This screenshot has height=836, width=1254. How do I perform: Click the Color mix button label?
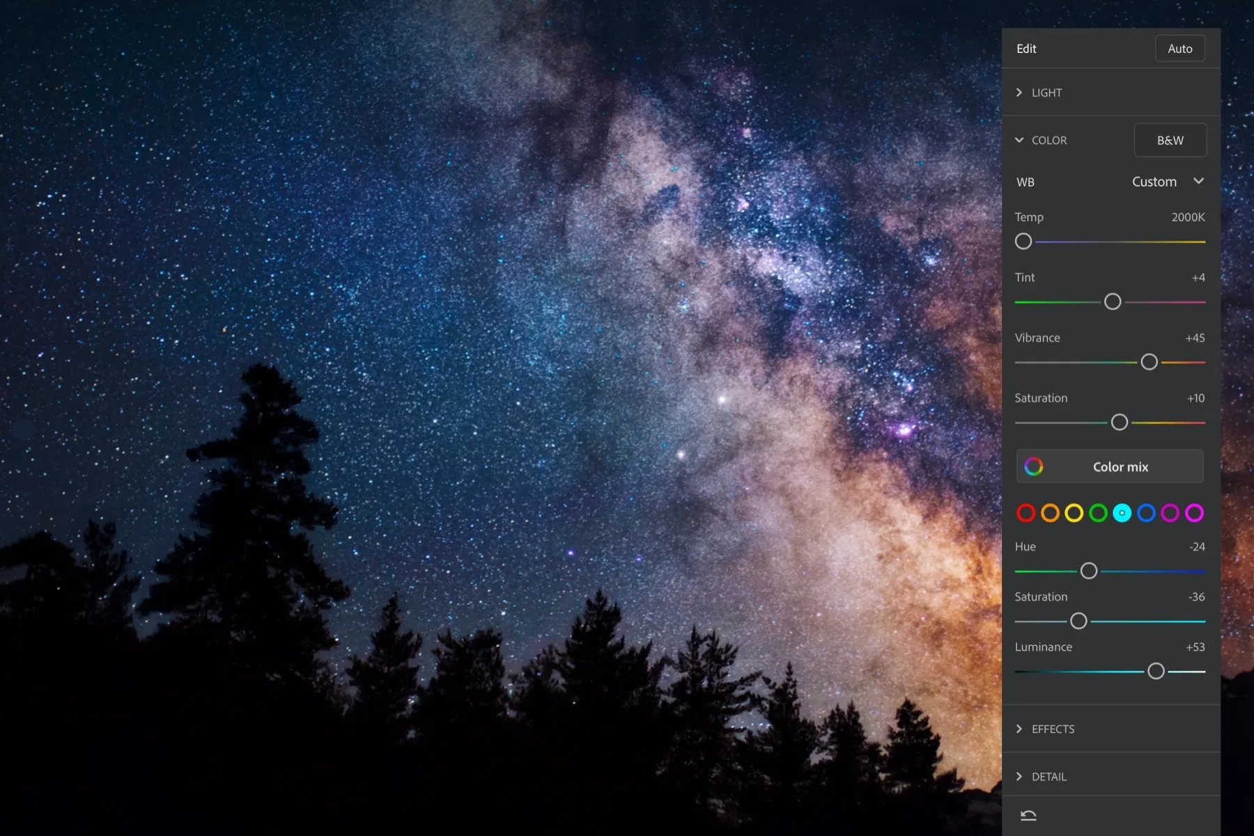coord(1120,467)
